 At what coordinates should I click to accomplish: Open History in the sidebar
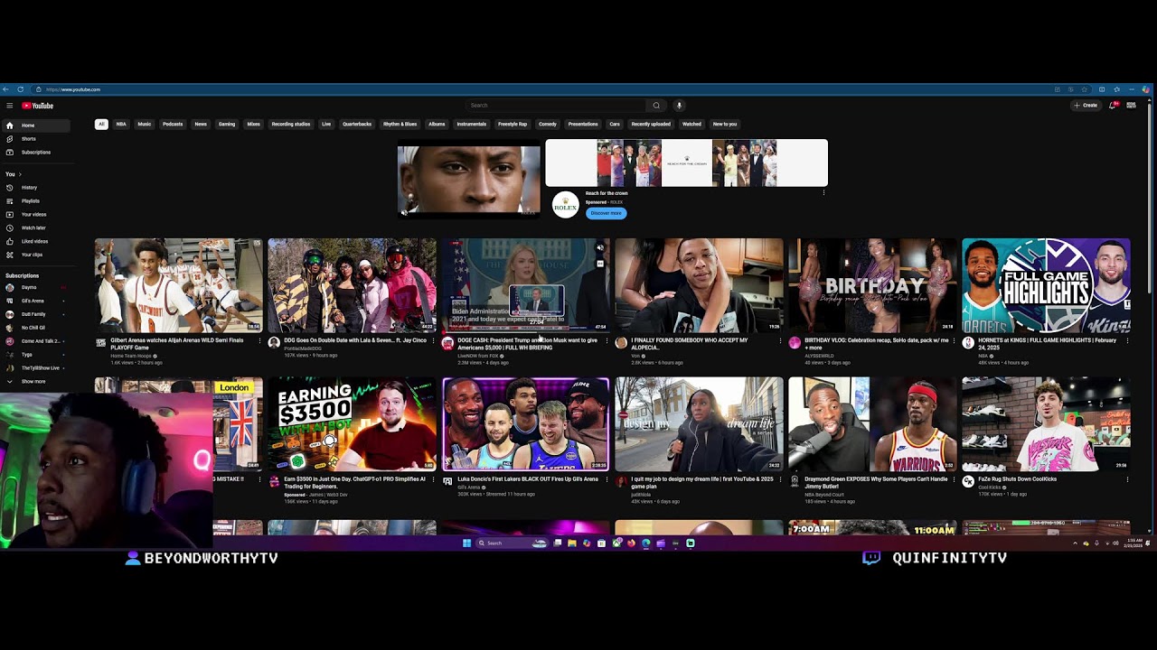34,188
